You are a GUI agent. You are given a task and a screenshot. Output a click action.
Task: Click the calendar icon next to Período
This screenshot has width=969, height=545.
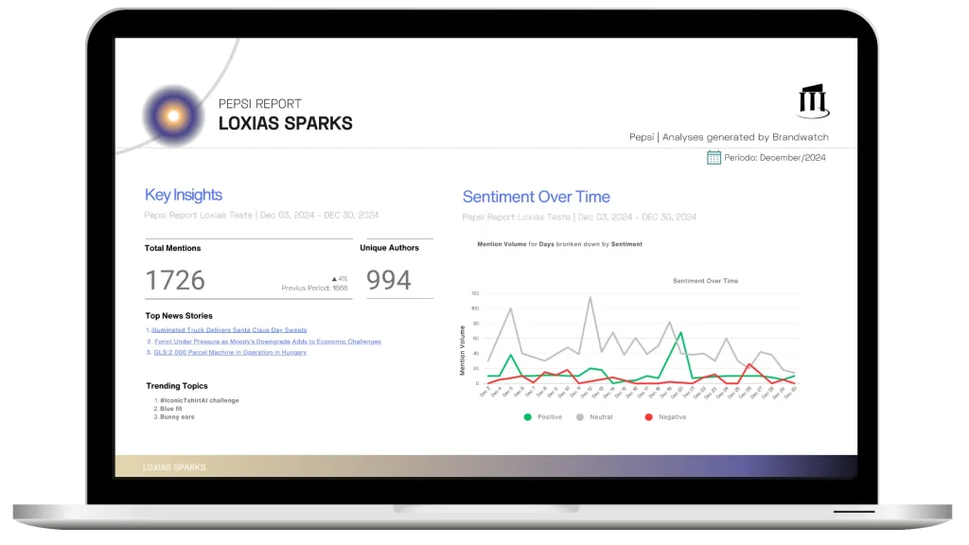tap(714, 157)
